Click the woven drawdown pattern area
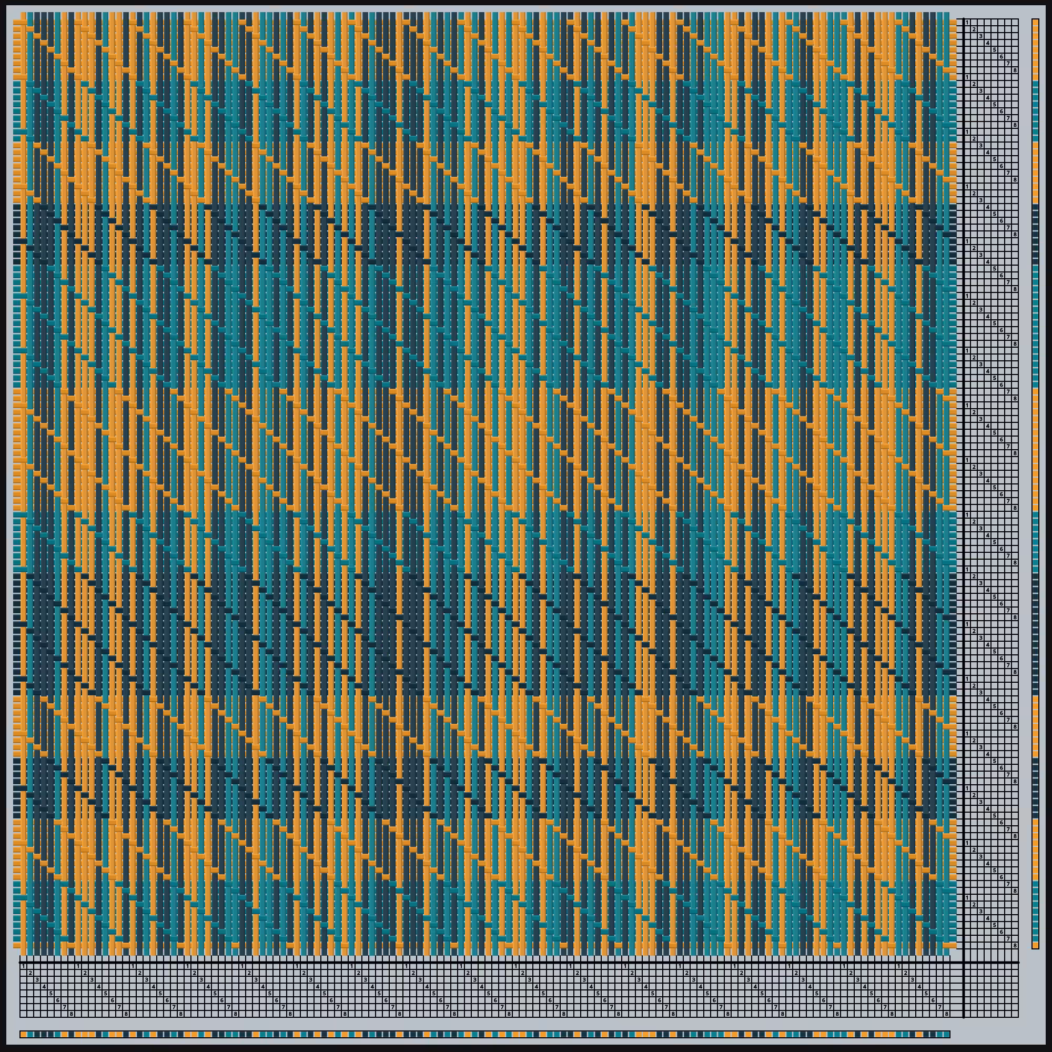1052x1052 pixels. tap(484, 484)
